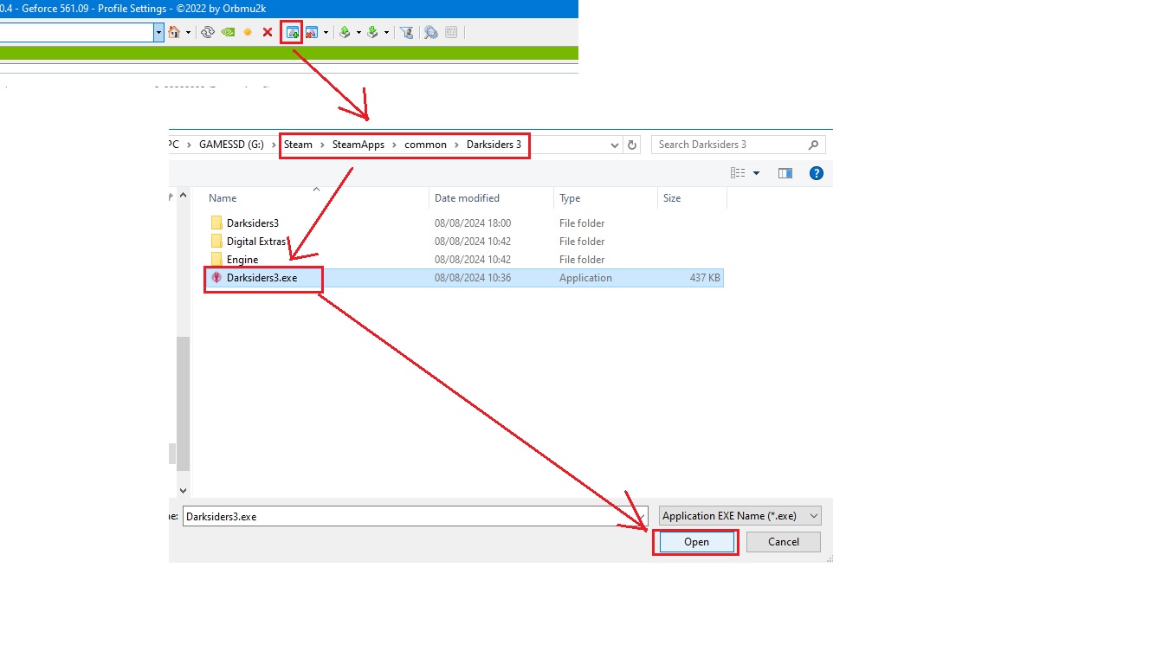
Task: Open the dropdown beside the export profile icon
Action: 358,33
